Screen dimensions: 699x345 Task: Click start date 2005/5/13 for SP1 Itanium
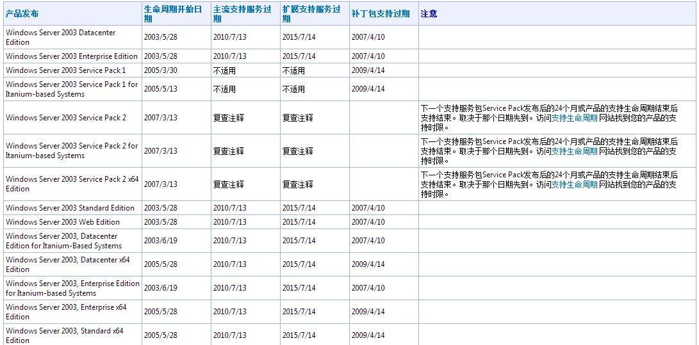160,89
